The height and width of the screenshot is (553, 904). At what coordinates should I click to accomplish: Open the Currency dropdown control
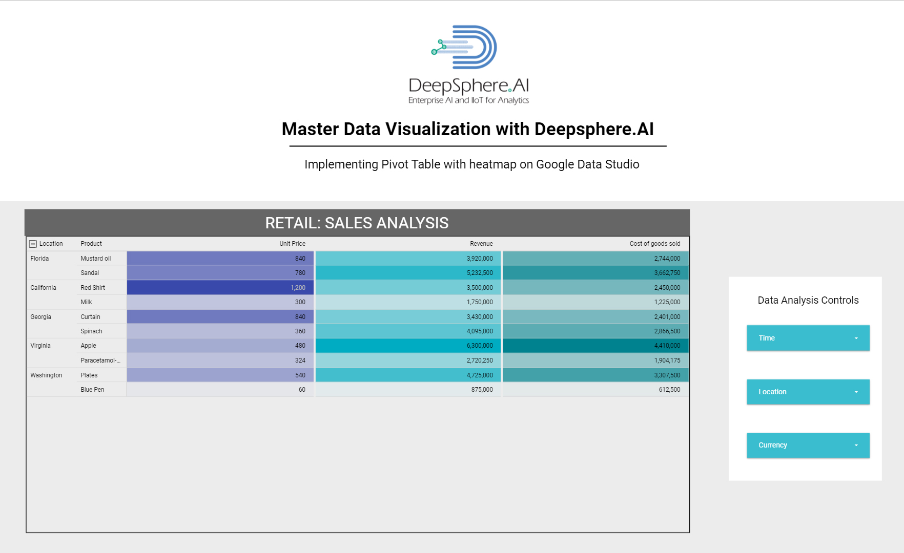[808, 445]
